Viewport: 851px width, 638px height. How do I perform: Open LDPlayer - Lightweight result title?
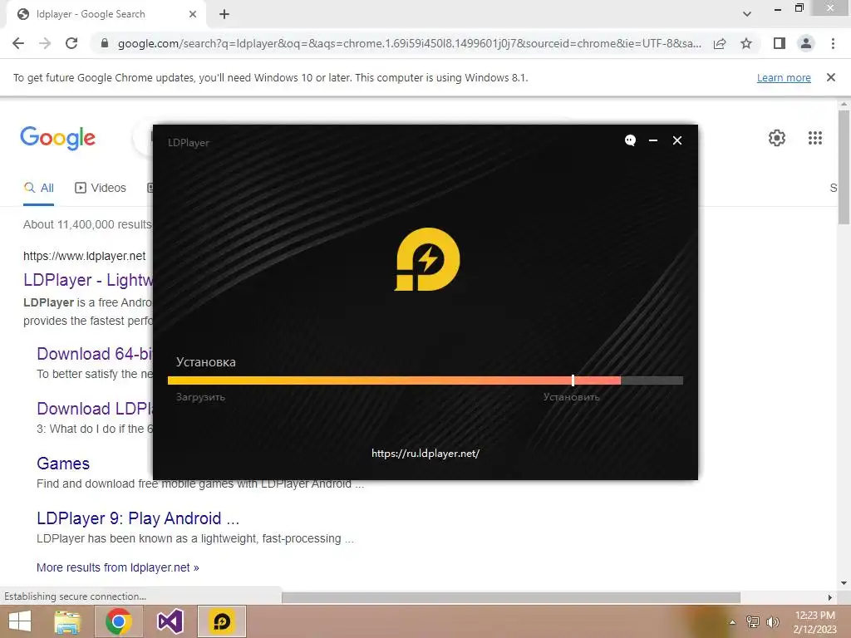(89, 280)
